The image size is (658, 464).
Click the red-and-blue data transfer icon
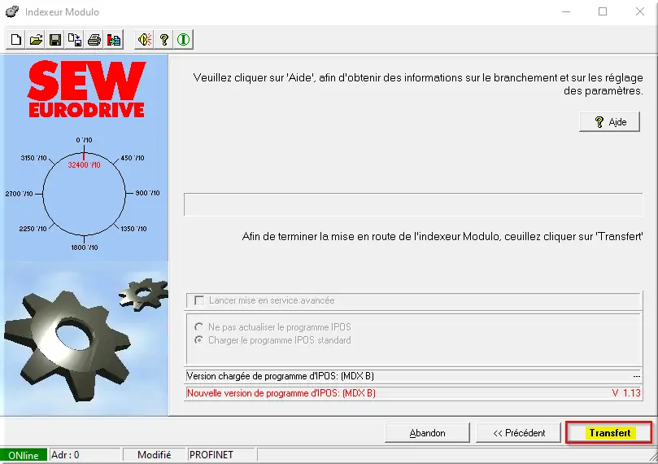click(x=114, y=40)
